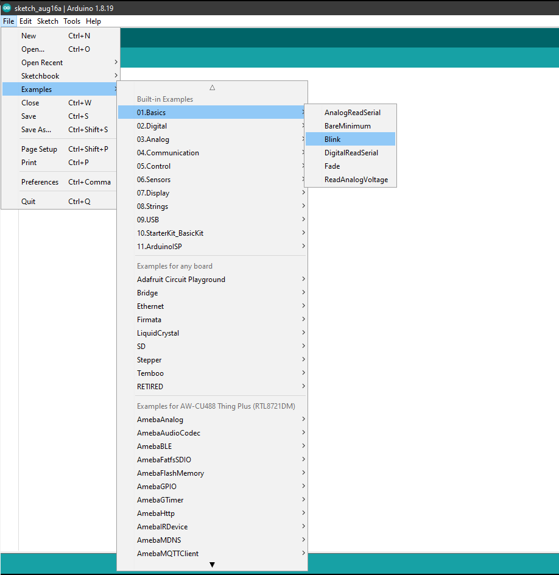Expand the 04.Communication examples category

click(213, 153)
